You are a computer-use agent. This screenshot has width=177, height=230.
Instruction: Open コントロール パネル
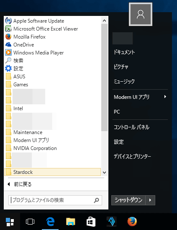tap(131, 127)
